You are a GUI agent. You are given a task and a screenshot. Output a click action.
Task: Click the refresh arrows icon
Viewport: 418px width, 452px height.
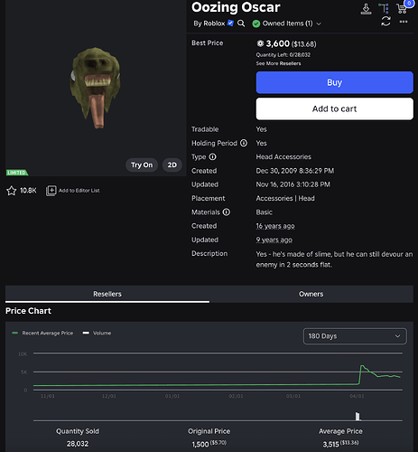coord(385,22)
